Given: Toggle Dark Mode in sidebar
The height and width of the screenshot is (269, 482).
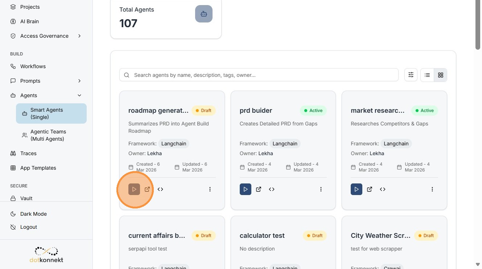Looking at the screenshot, I should 33,214.
